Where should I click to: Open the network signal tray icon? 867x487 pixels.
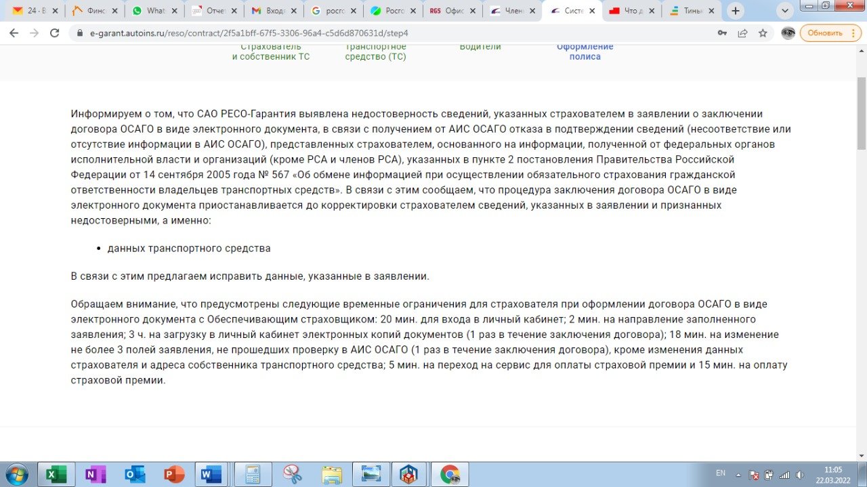click(785, 475)
